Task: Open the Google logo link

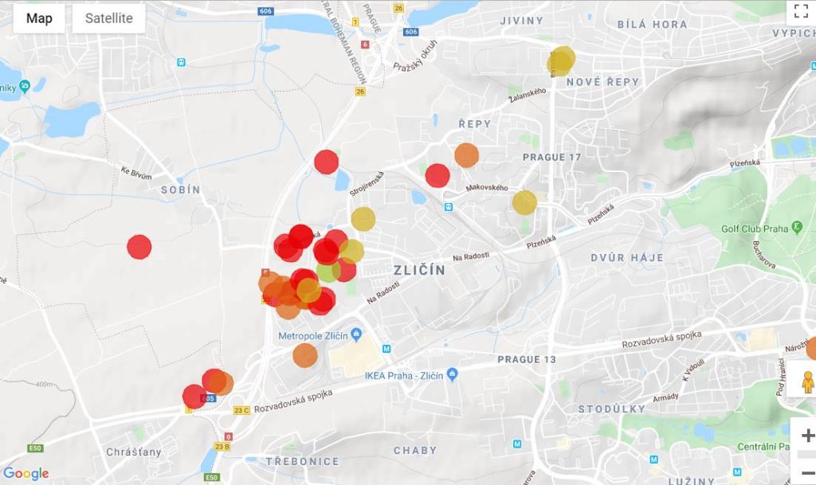Action: pyautogui.click(x=25, y=473)
